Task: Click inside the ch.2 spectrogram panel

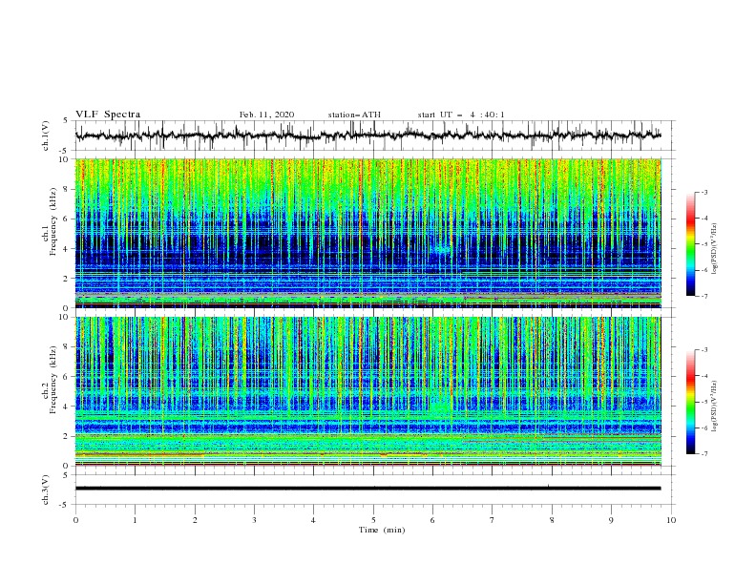Action: point(368,391)
